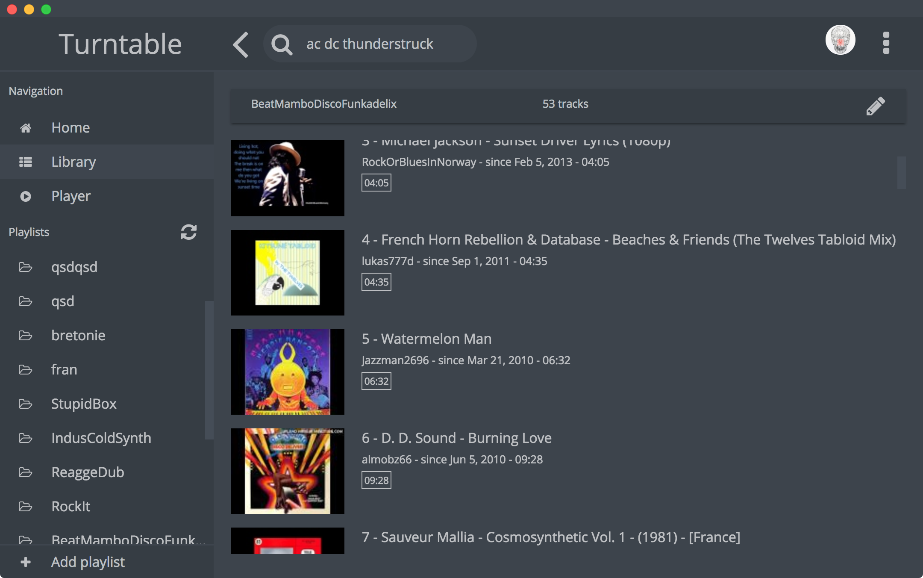Click the pencil icon to edit the playlist
Viewport: 923px width, 578px height.
pos(876,106)
